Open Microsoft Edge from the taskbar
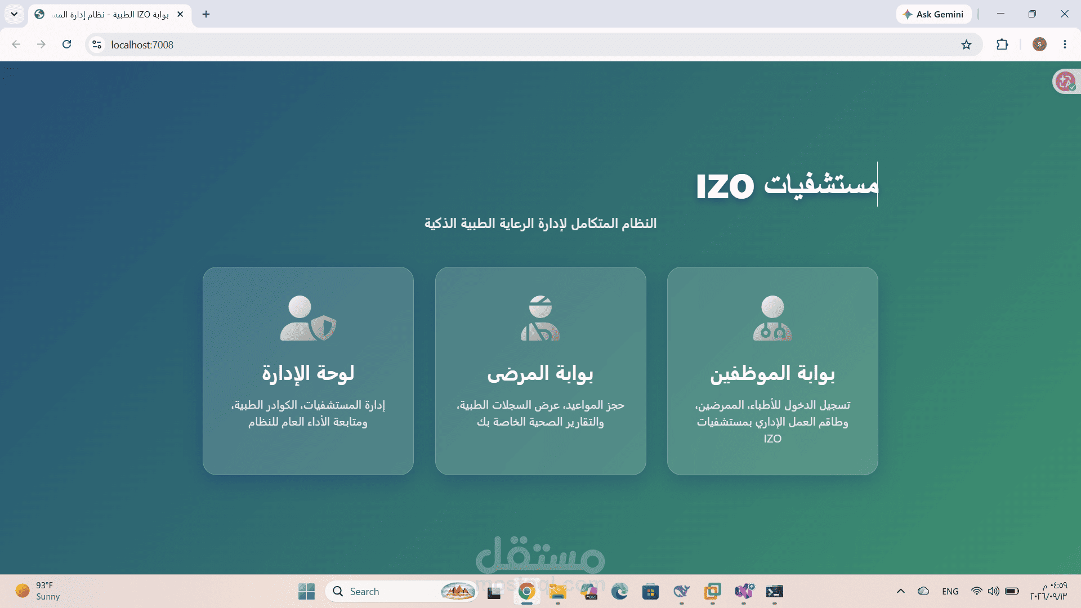The image size is (1081, 608). (x=619, y=592)
